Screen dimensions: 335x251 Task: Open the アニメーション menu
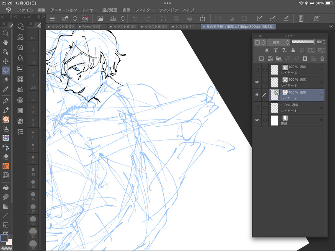tap(64, 10)
